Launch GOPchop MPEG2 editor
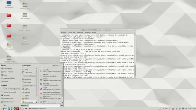This screenshot has width=196, height=110. coord(50,84)
